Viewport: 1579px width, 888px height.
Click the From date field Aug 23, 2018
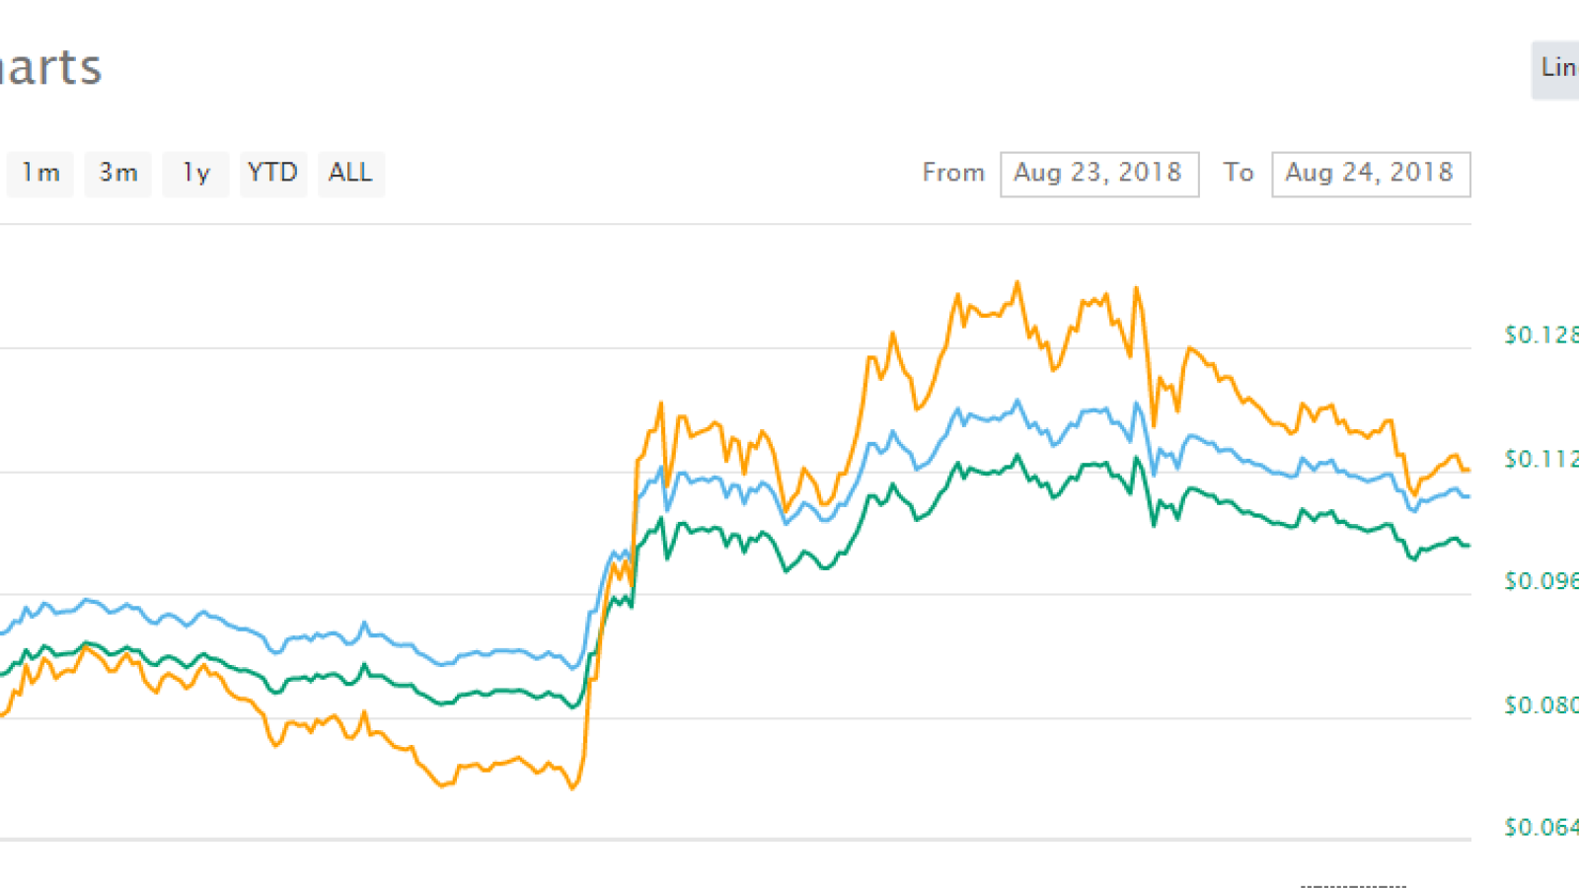pyautogui.click(x=1099, y=174)
